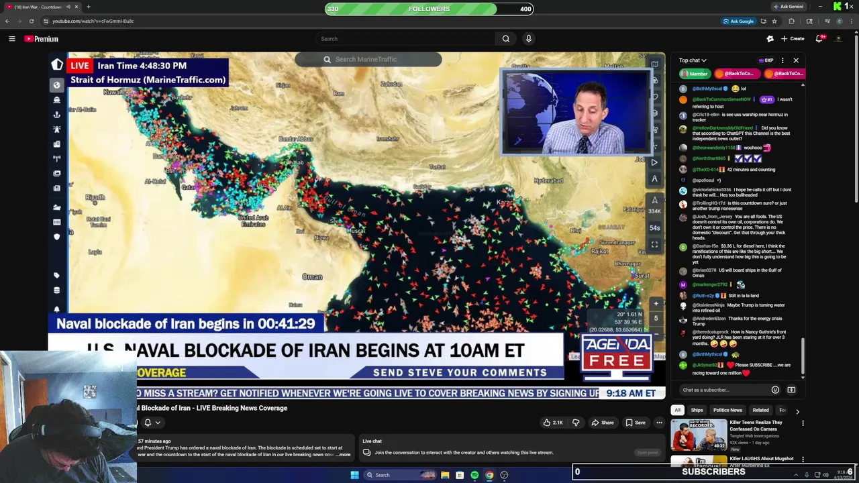The height and width of the screenshot is (483, 859).
Task: Open menu for Killer Teens Realize video
Action: pyautogui.click(x=803, y=423)
